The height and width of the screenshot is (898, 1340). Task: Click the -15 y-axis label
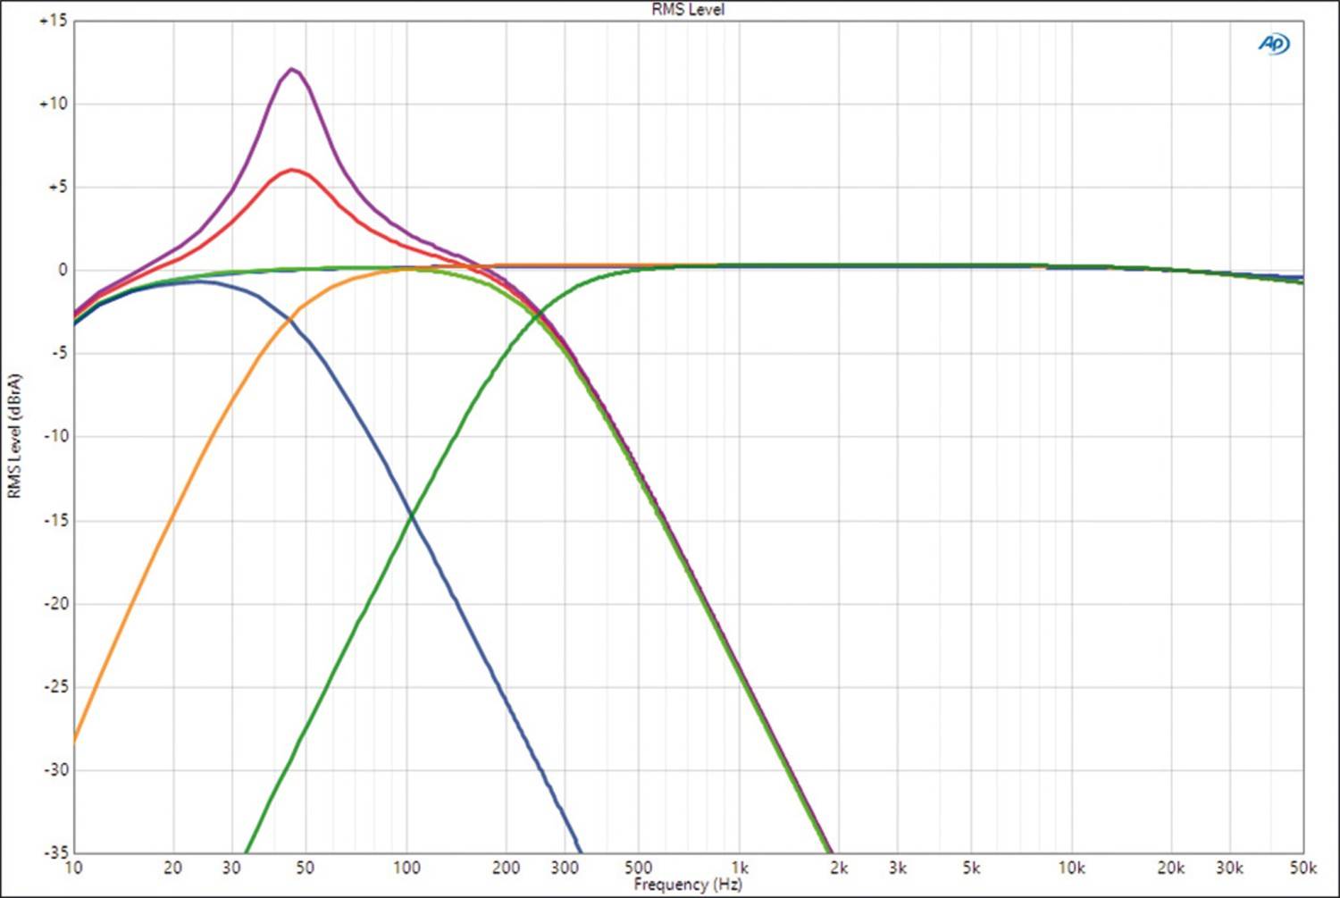click(55, 520)
